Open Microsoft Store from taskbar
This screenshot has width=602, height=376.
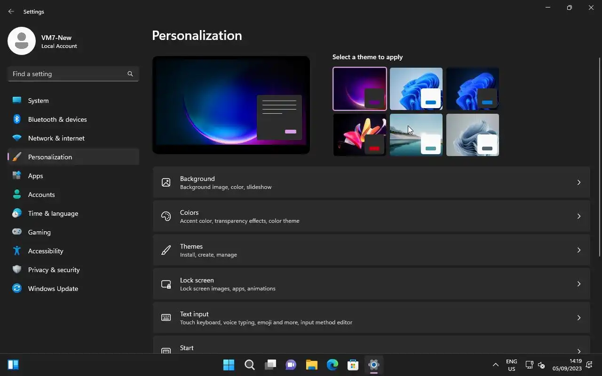(353, 365)
